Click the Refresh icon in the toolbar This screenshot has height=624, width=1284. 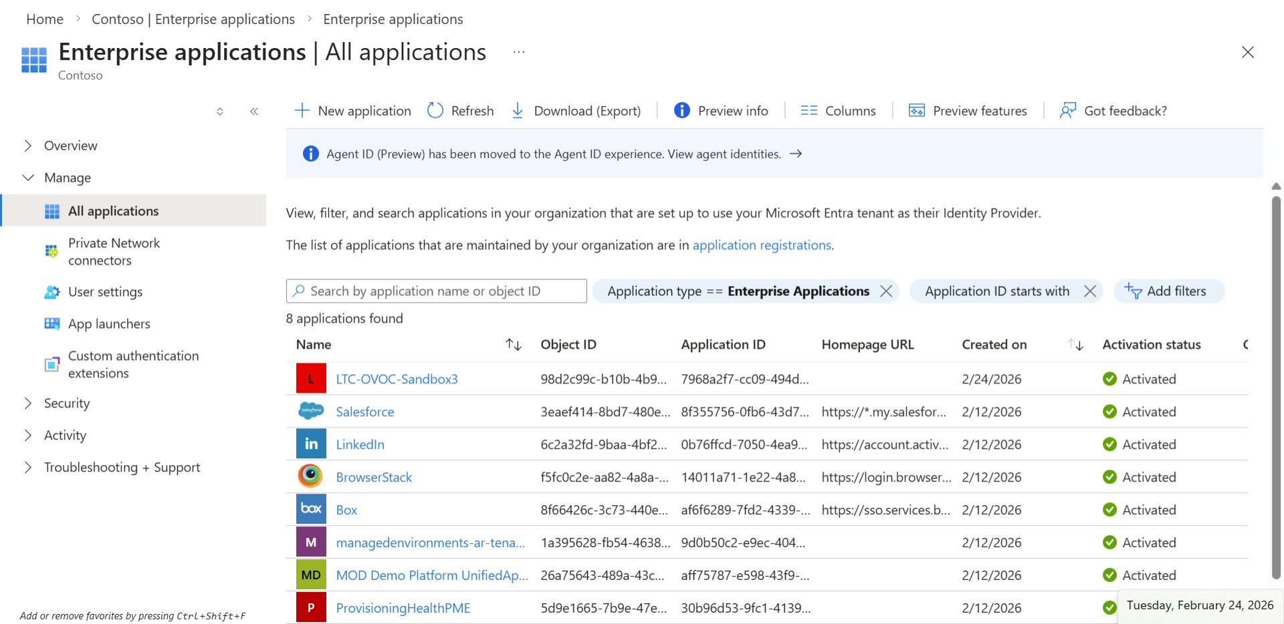(435, 110)
